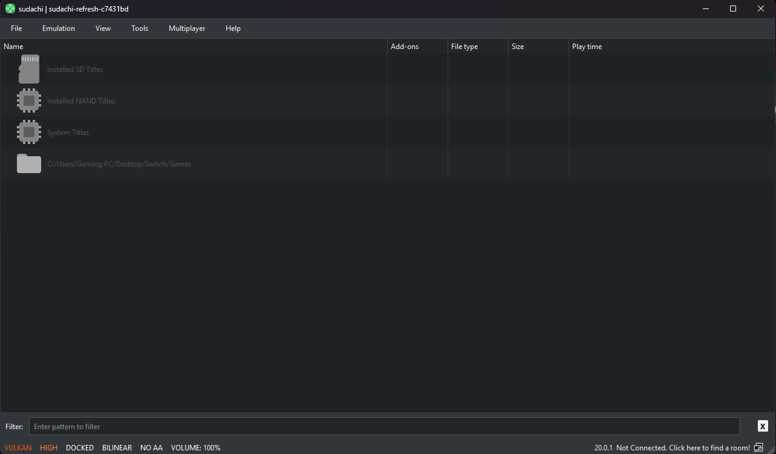Select the C:/Users/Gaming PC/Desktop/Switch/Games folder entry
Viewport: 776px width, 454px height.
119,164
